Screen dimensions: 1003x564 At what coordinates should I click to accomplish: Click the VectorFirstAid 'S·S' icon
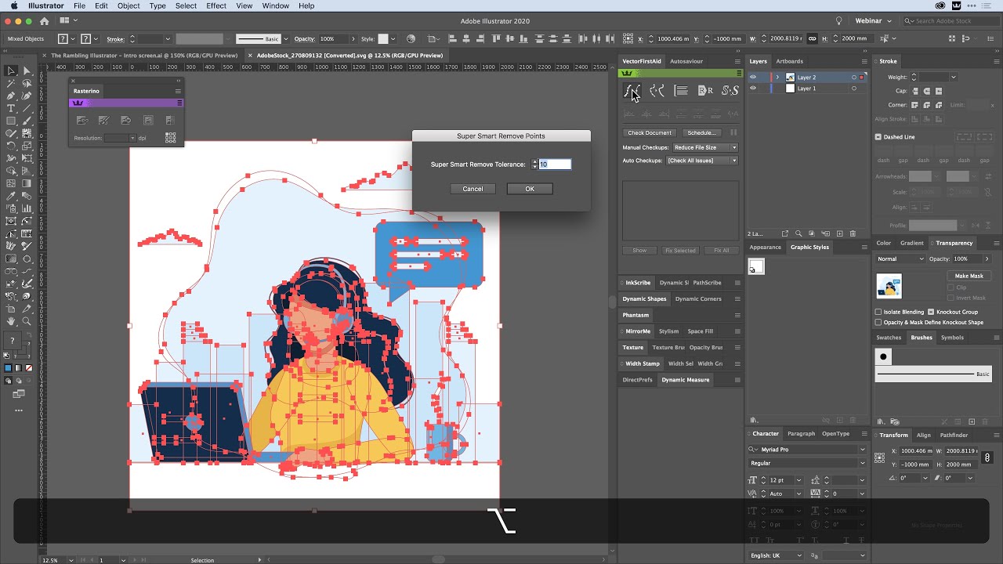[x=730, y=91]
